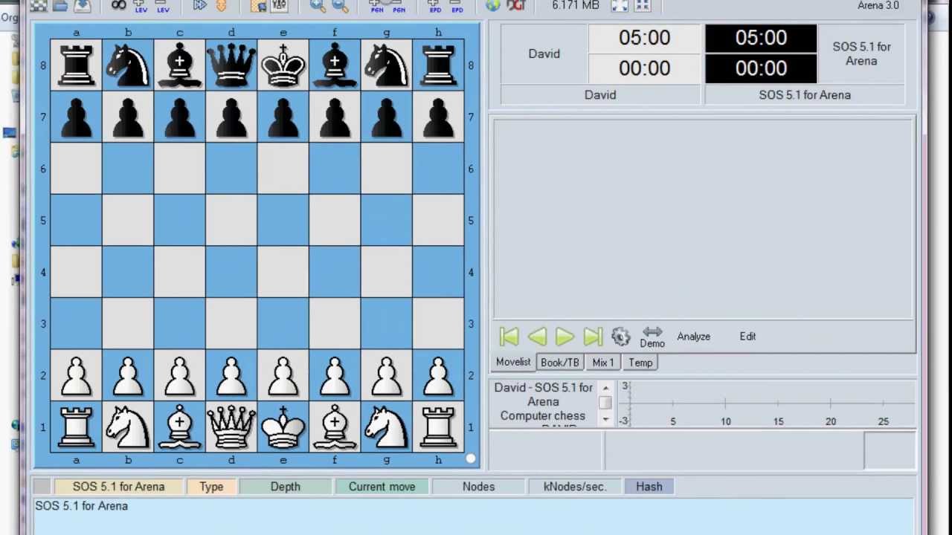
Task: Click the Nodes column header
Action: (x=478, y=487)
